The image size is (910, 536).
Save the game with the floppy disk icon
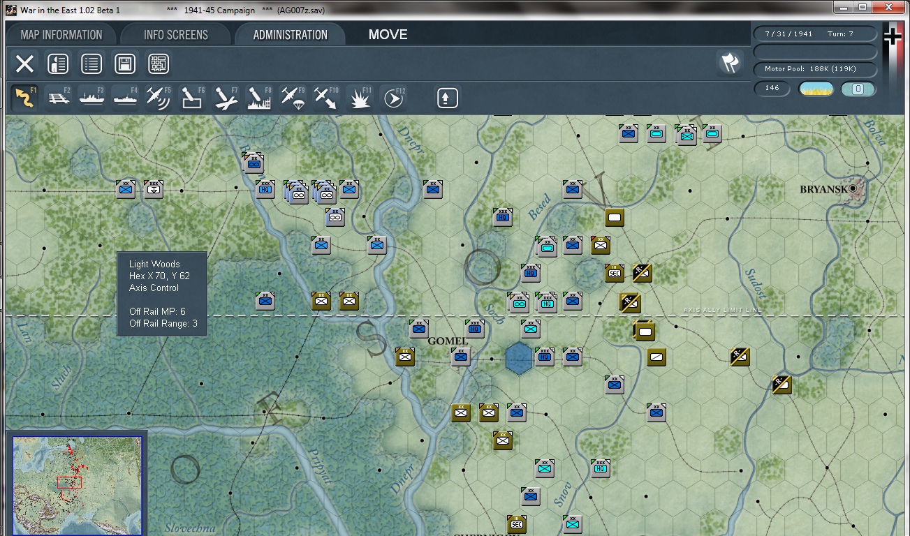click(125, 64)
